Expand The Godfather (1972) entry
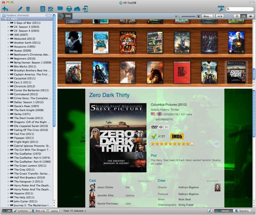Screen dimensions: 256x215 point(8,154)
